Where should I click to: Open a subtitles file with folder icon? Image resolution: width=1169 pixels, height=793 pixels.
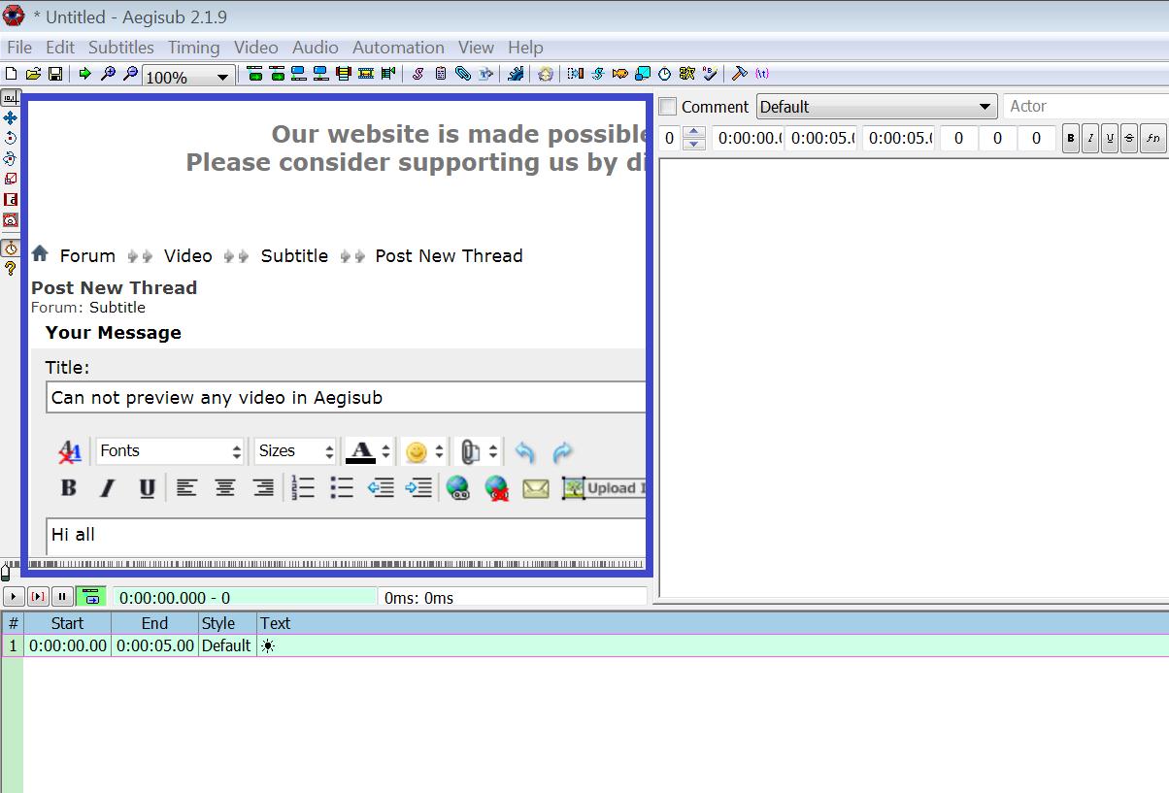click(x=33, y=74)
